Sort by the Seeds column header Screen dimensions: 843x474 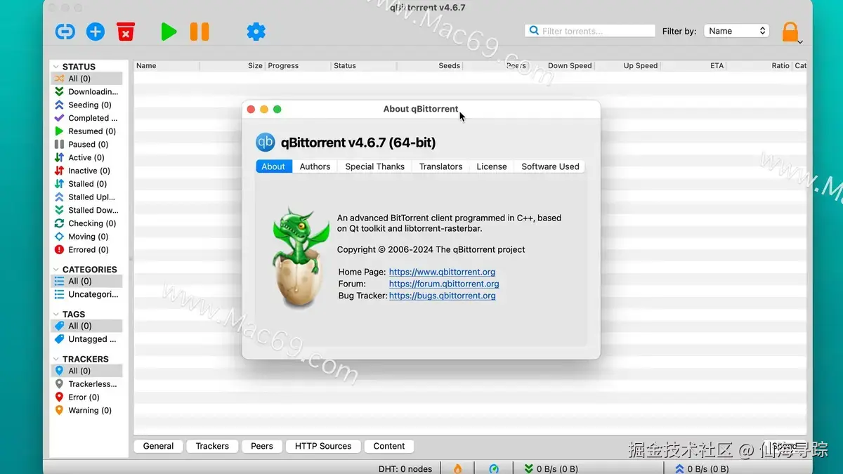430,65
